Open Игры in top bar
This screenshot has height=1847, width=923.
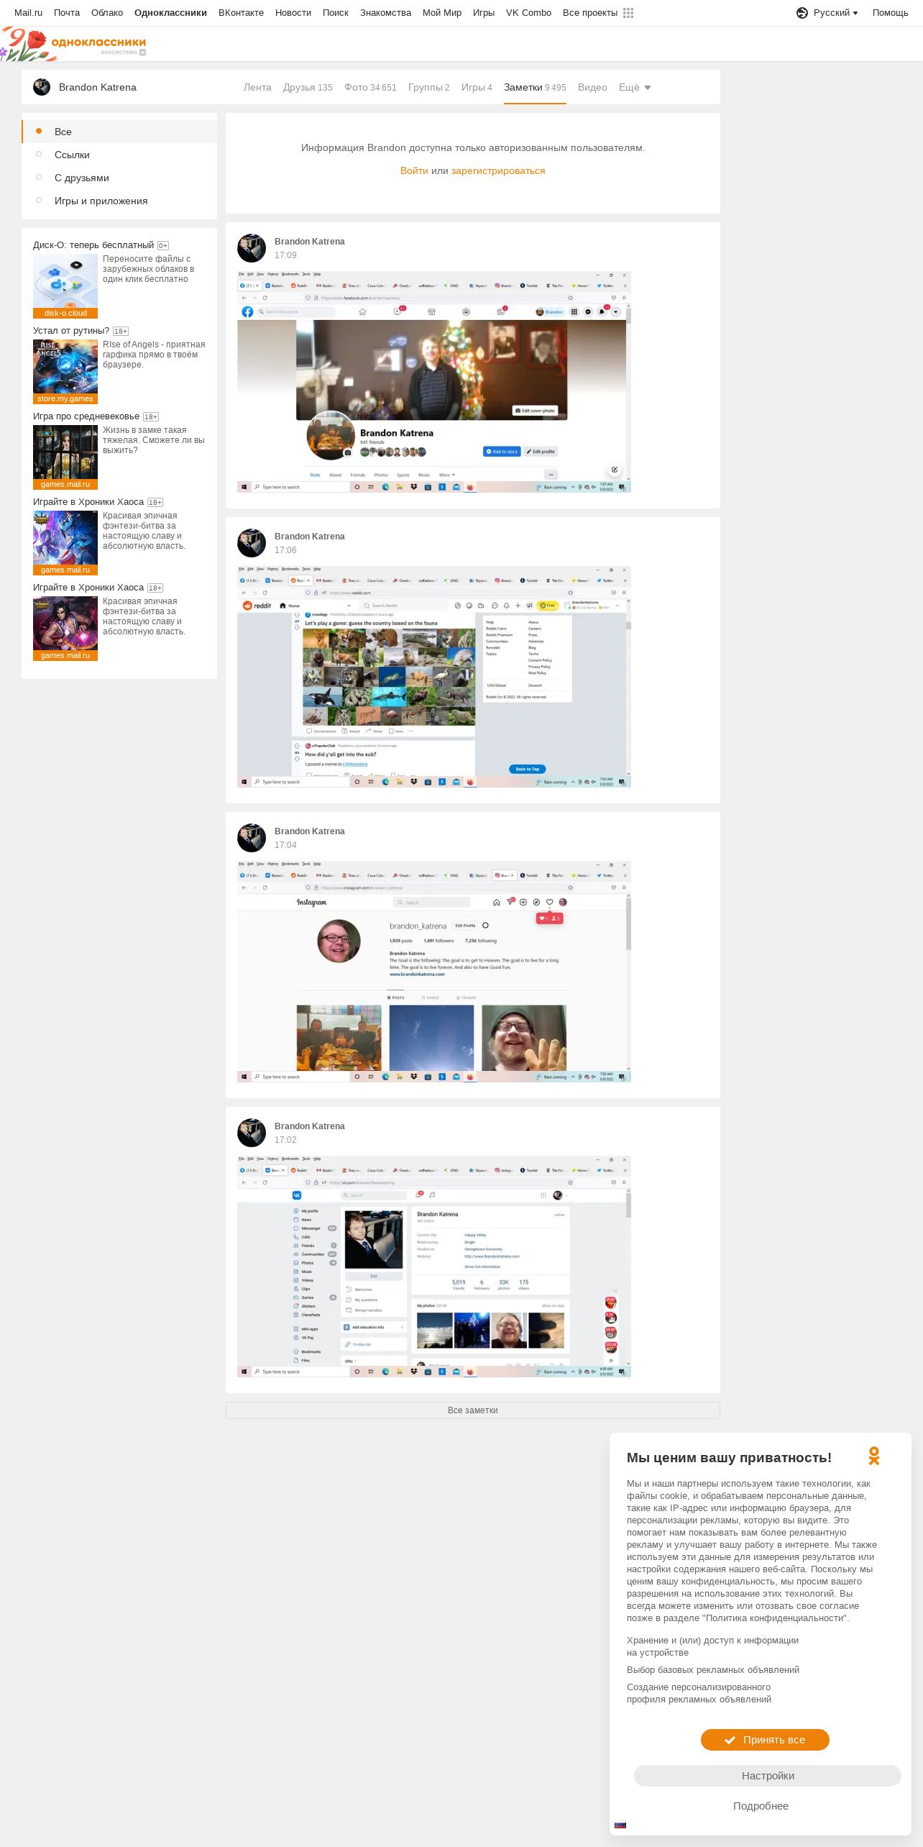pos(484,13)
